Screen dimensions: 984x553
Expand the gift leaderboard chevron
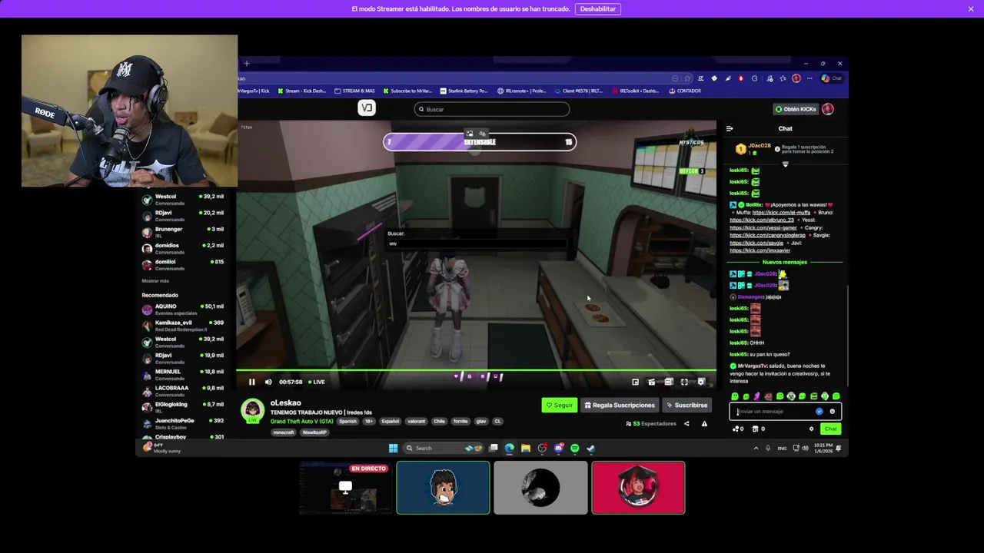[785, 164]
